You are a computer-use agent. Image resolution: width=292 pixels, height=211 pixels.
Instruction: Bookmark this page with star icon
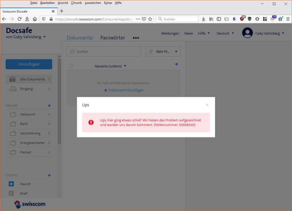[x=150, y=19]
